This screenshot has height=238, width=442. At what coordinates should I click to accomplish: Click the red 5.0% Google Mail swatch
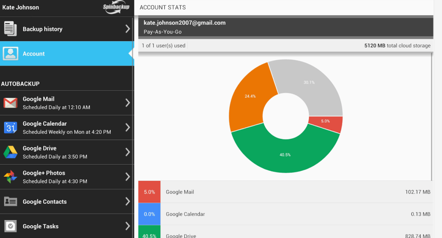[x=149, y=192]
